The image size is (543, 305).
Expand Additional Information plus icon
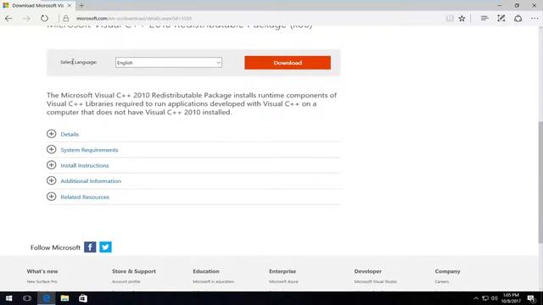pos(51,180)
